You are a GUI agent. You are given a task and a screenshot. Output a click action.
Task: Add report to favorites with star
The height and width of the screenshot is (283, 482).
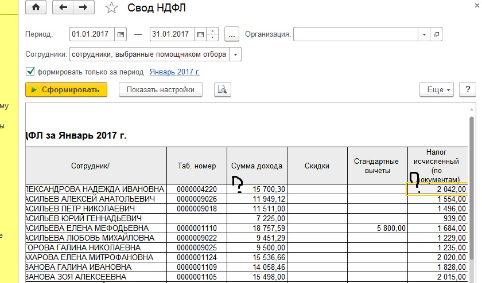pos(112,8)
